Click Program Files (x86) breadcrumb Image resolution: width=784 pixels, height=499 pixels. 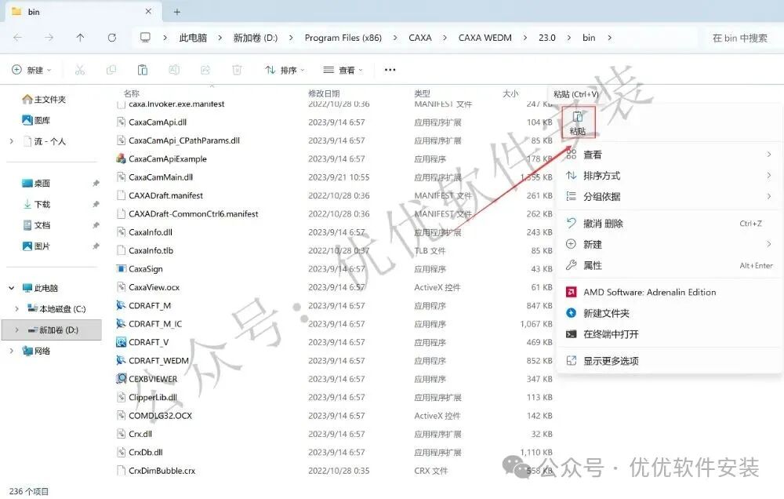click(x=343, y=38)
